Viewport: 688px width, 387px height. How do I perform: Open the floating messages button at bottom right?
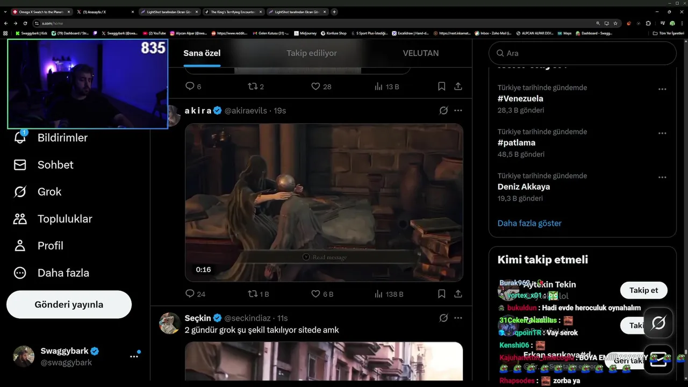pyautogui.click(x=658, y=359)
